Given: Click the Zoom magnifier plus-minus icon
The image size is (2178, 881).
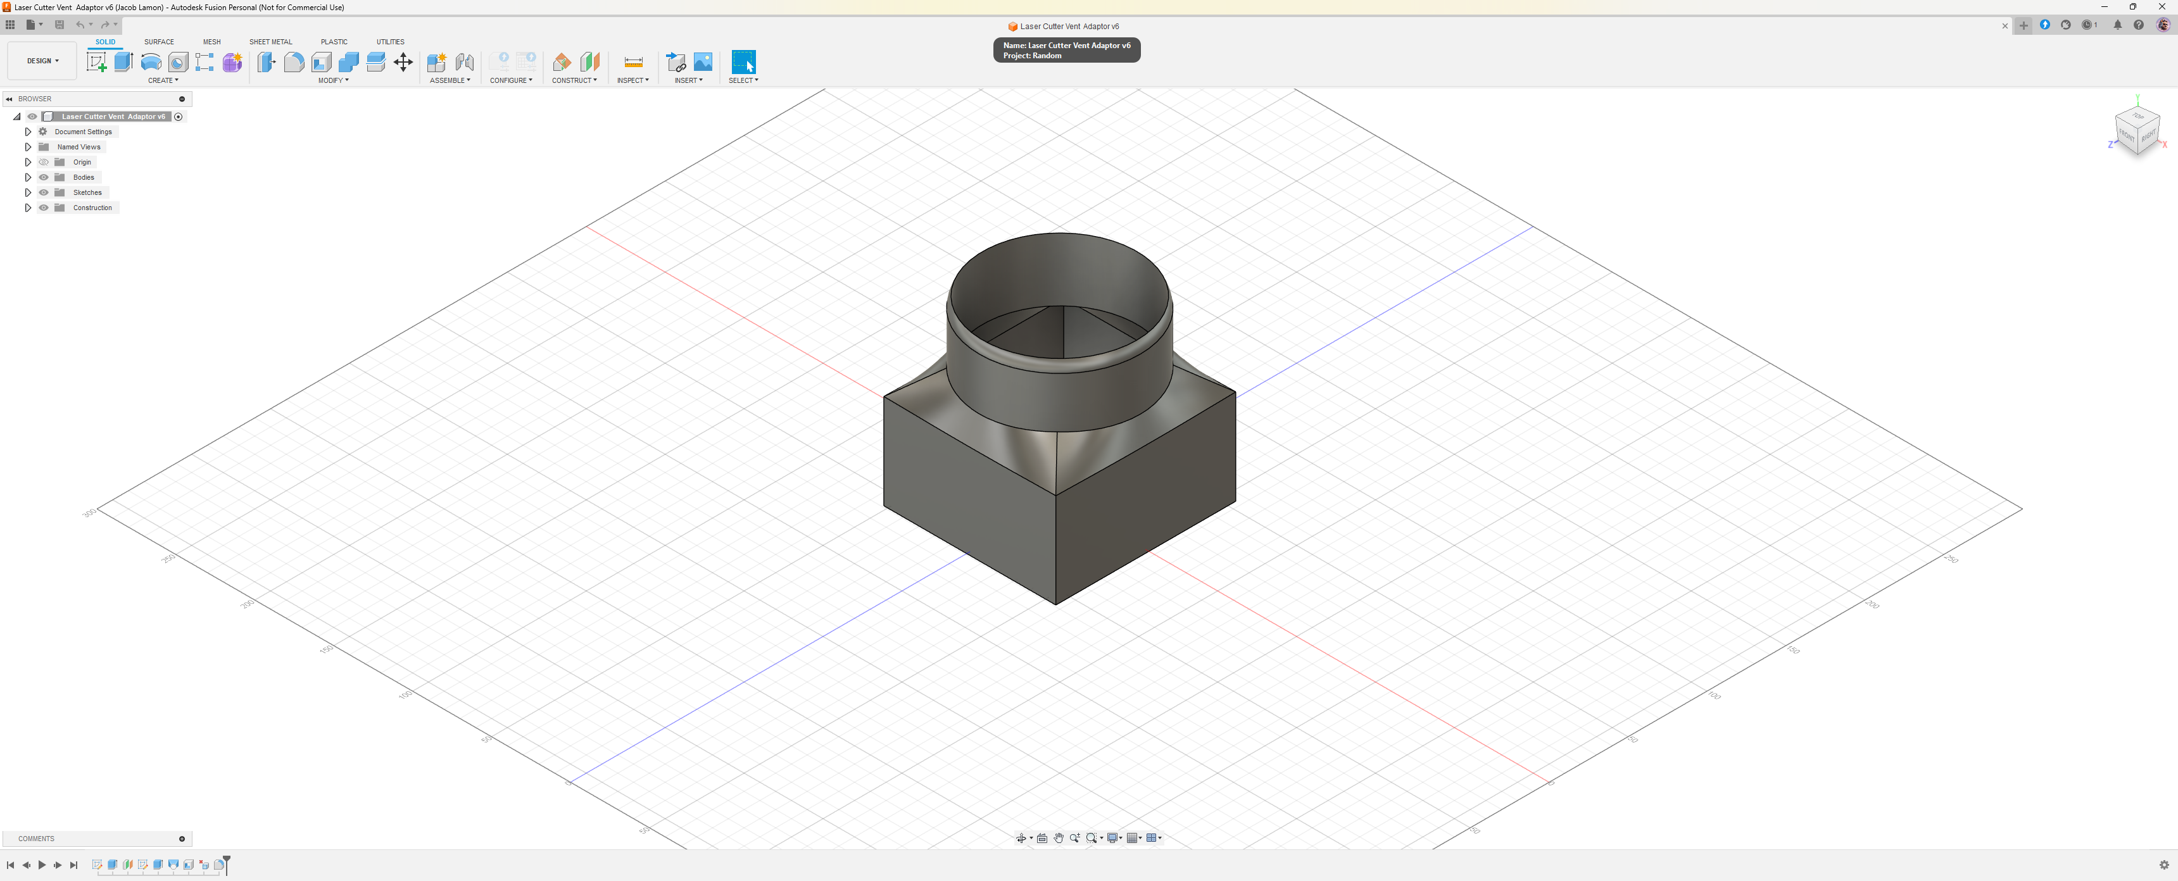Looking at the screenshot, I should click(1074, 838).
